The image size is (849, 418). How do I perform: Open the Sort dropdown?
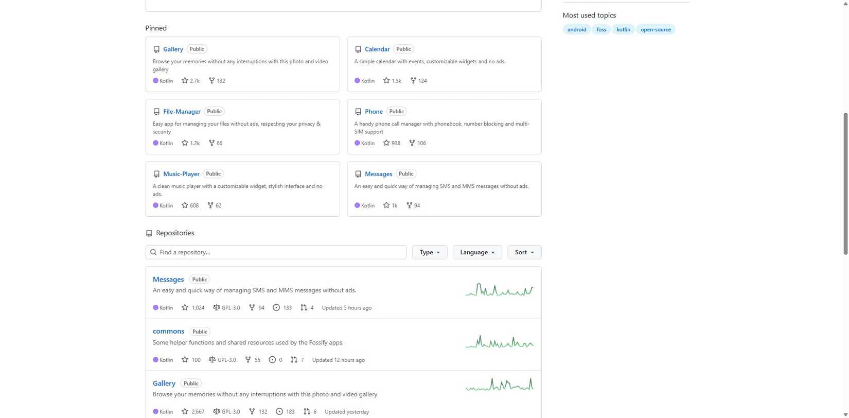524,252
